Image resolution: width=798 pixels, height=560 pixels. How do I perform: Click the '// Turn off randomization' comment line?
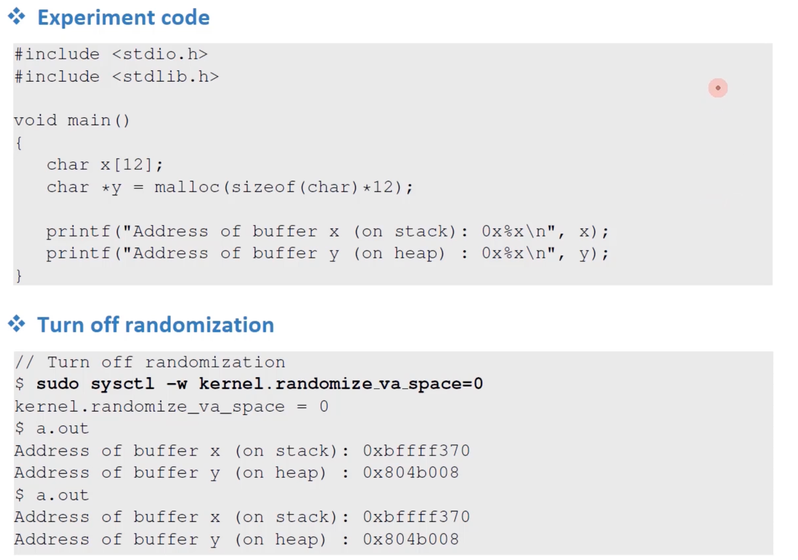tap(150, 362)
